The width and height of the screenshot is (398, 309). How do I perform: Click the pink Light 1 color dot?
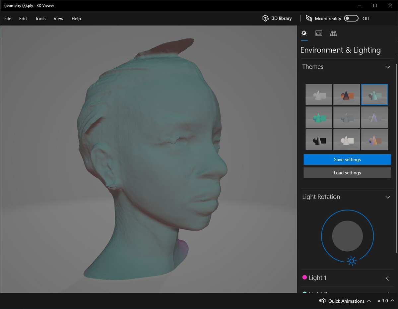pos(304,278)
